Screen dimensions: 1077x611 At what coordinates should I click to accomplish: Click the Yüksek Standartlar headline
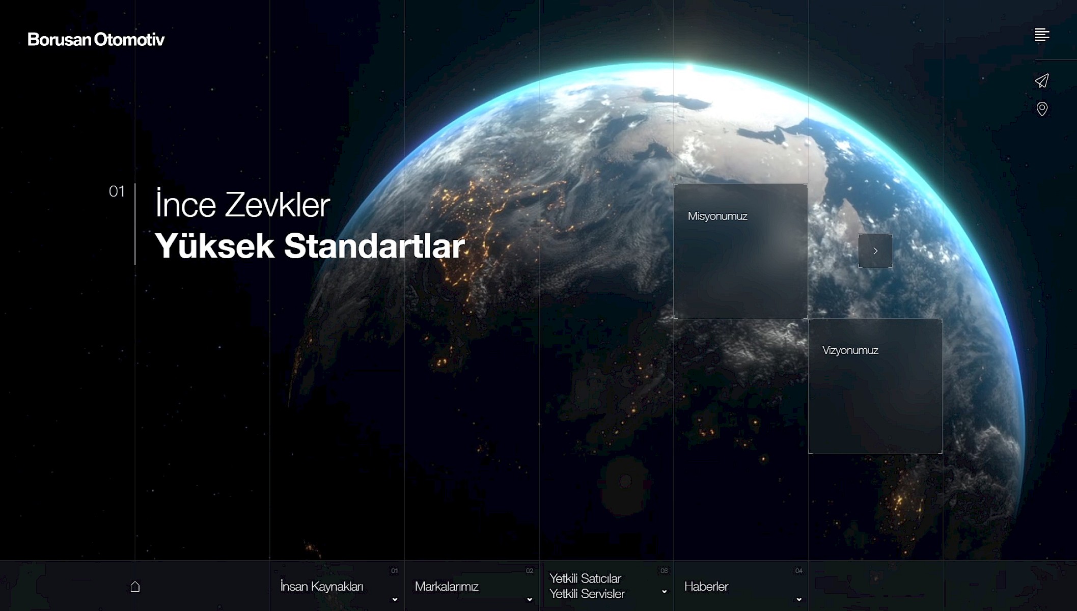310,246
